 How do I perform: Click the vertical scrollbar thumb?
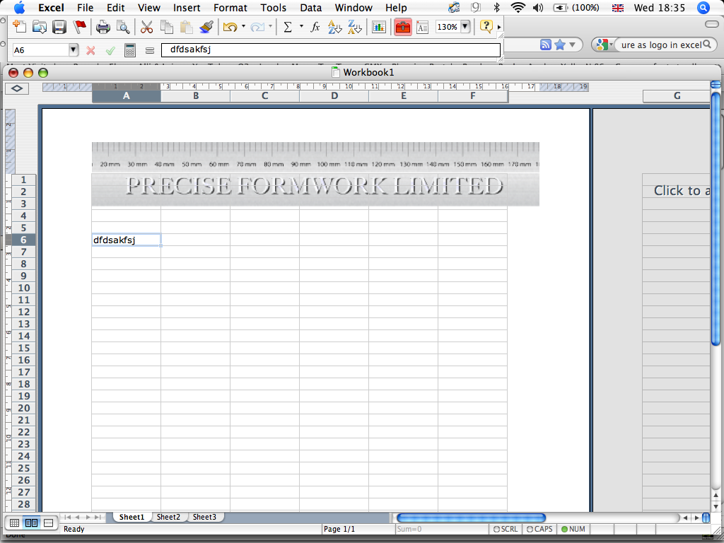click(x=716, y=218)
